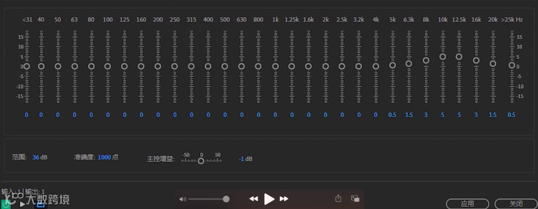Click the >25k band slider handle
Viewport: 538px width, 209px height.
(512, 66)
